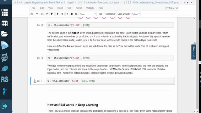This screenshot has height=113, width=201.
Task: Click the paragraph starting 'We have to define weights'
Action: pyautogui.click(x=108, y=69)
